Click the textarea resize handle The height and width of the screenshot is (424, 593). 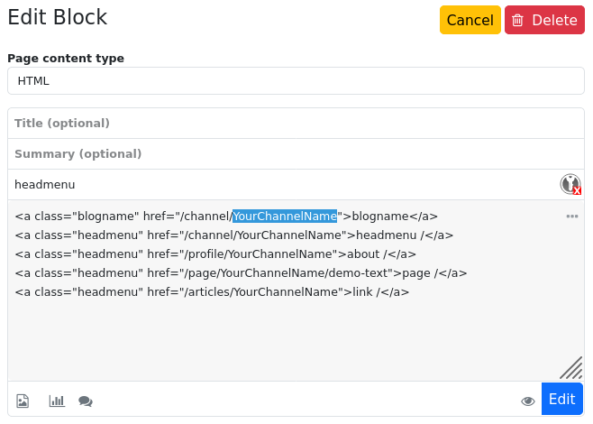571,367
